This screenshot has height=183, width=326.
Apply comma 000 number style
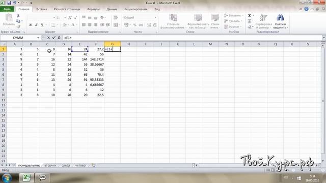click(x=141, y=25)
